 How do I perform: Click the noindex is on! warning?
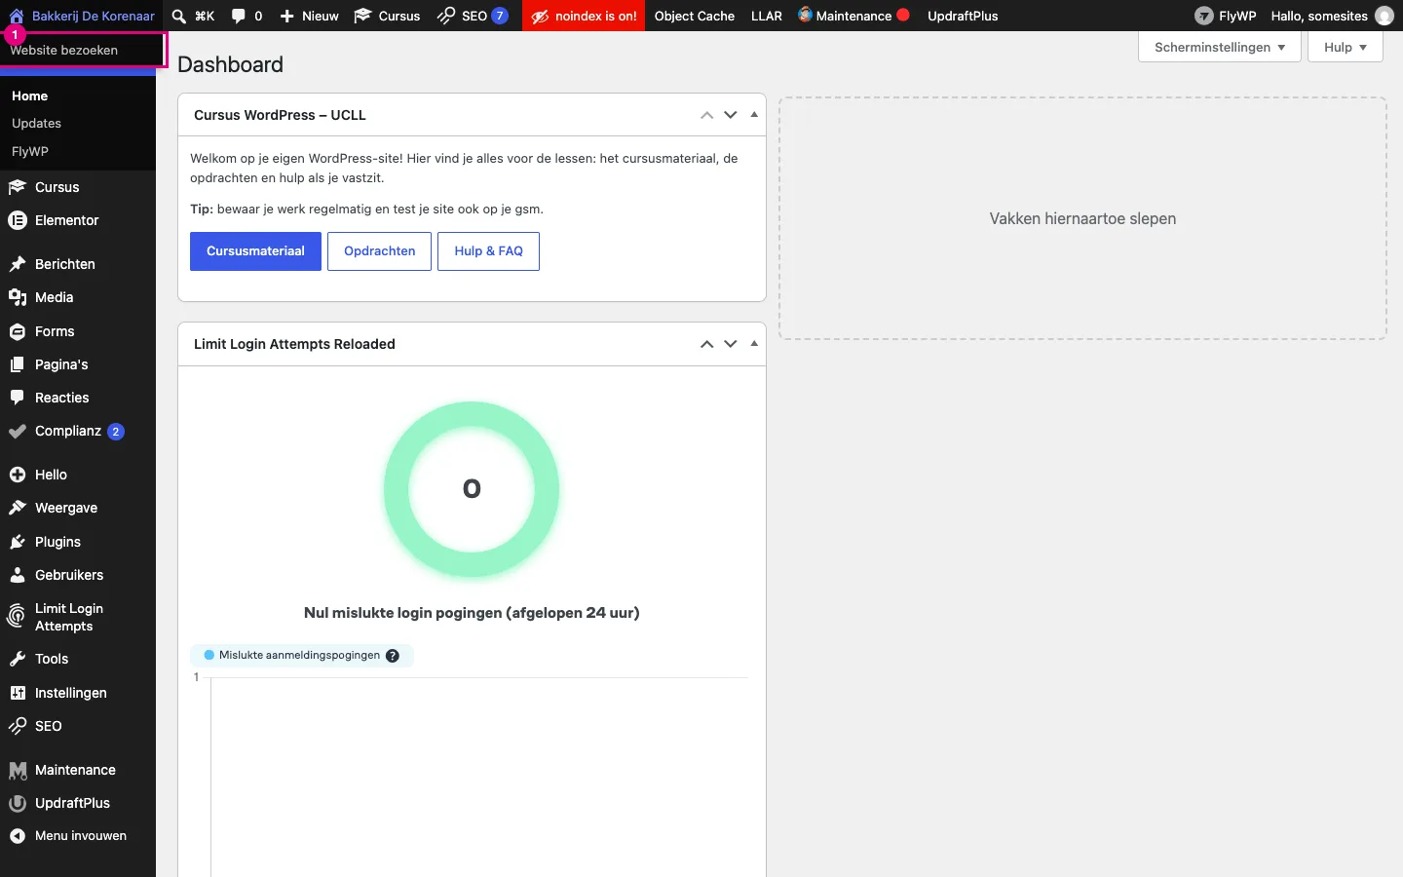(584, 16)
